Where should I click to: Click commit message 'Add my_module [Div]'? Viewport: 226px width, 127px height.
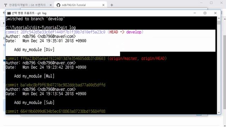(x=34, y=49)
